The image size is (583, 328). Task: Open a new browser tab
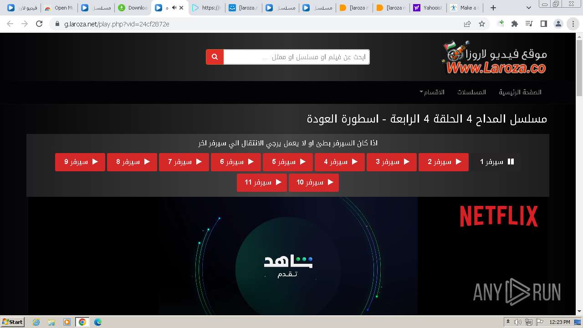[x=493, y=8]
